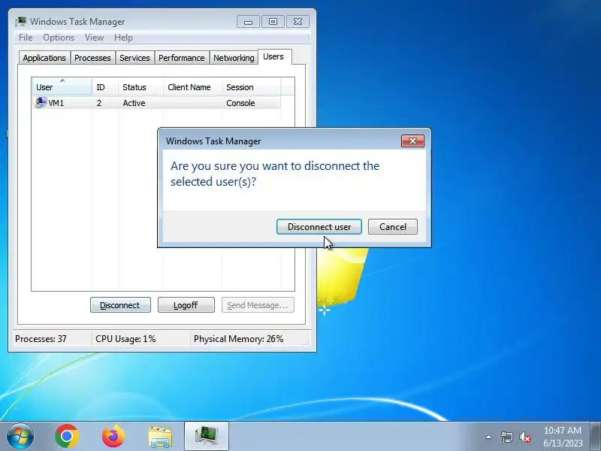Select the VM1 user icon in list
Screen dimensions: 601x451
(x=41, y=103)
